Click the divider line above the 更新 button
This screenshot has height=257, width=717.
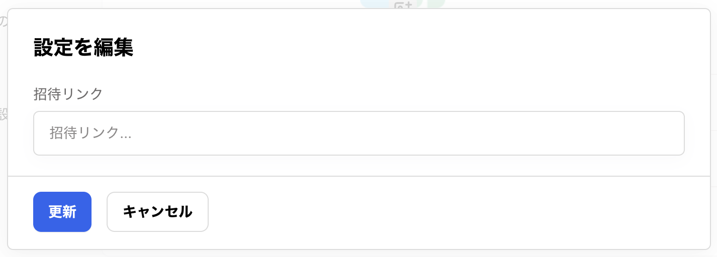tap(359, 176)
